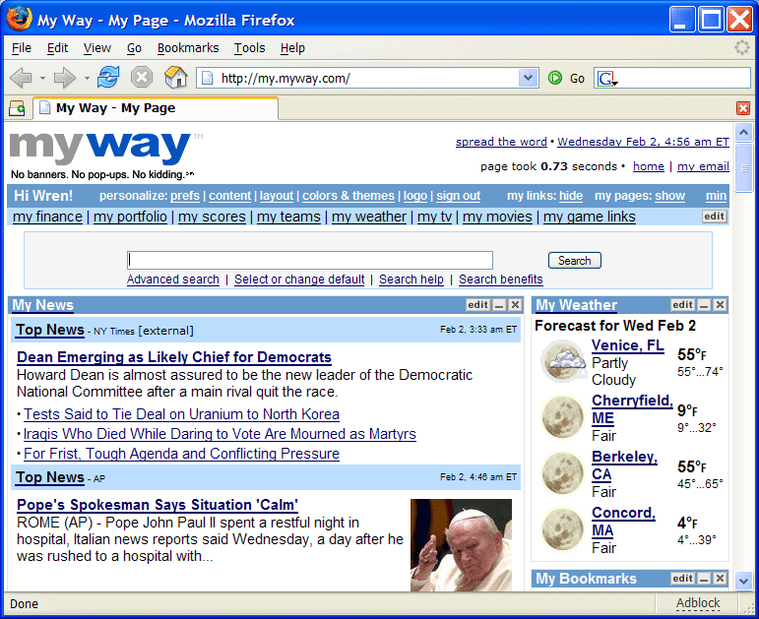Open the Advanced search link
Viewport: 759px width, 619px height.
click(173, 279)
